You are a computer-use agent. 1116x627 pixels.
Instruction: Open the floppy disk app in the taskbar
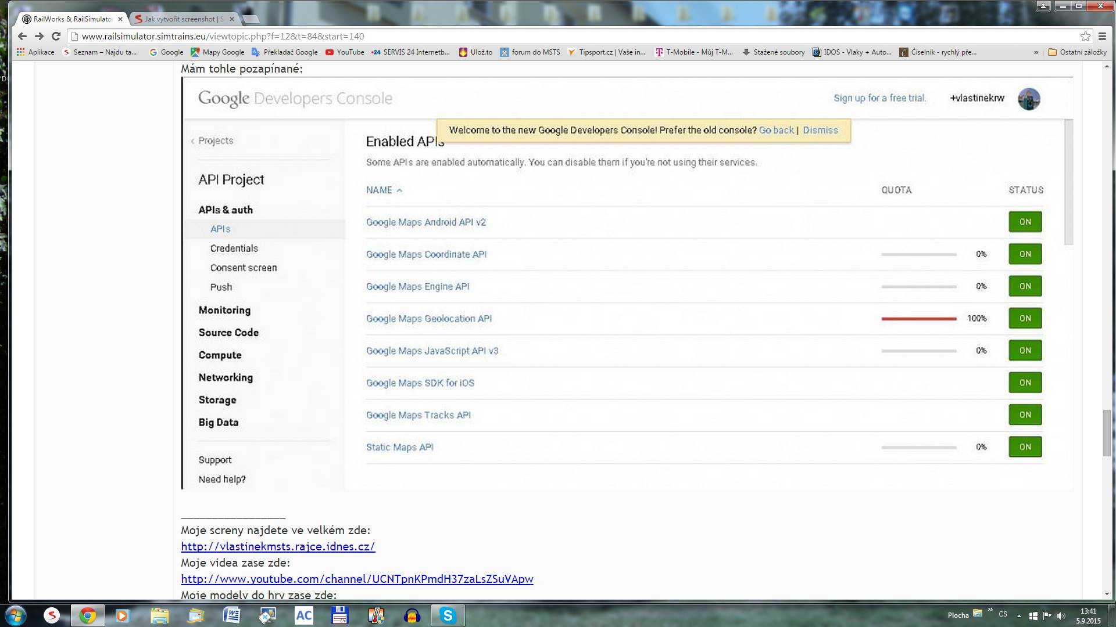(x=339, y=615)
